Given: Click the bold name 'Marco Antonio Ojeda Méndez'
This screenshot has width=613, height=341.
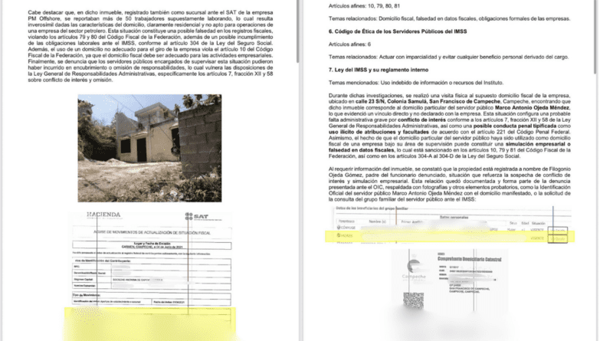Looking at the screenshot, I should point(532,107).
